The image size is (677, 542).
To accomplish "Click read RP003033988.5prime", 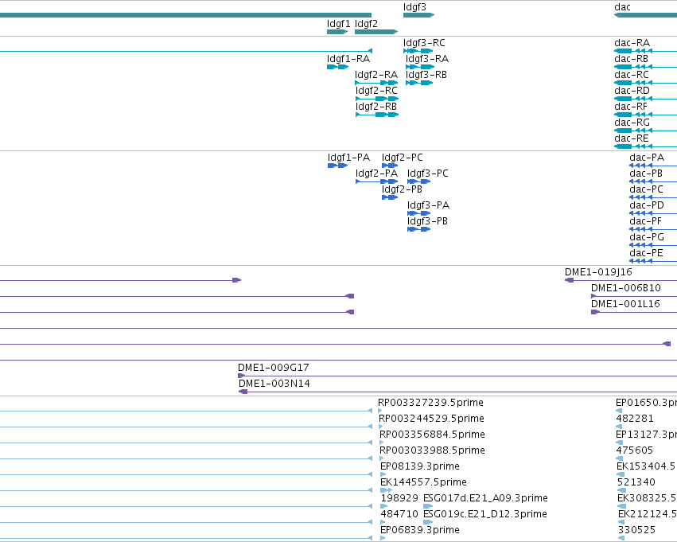I will coord(432,450).
